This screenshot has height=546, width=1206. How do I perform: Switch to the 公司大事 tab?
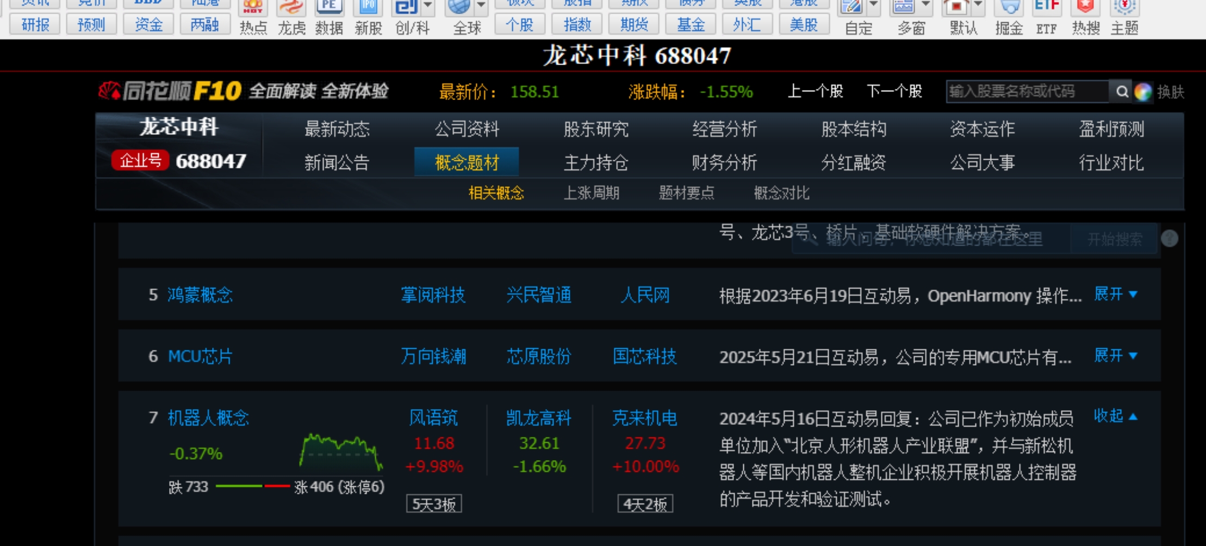tap(983, 162)
